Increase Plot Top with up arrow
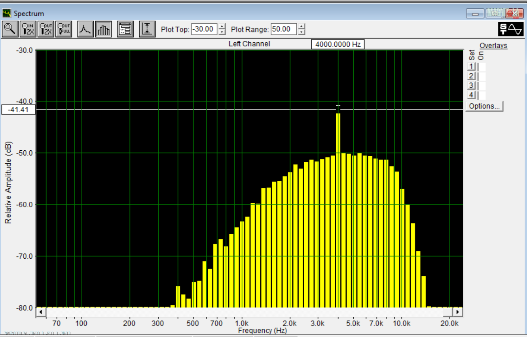527x337 pixels. [x=222, y=27]
